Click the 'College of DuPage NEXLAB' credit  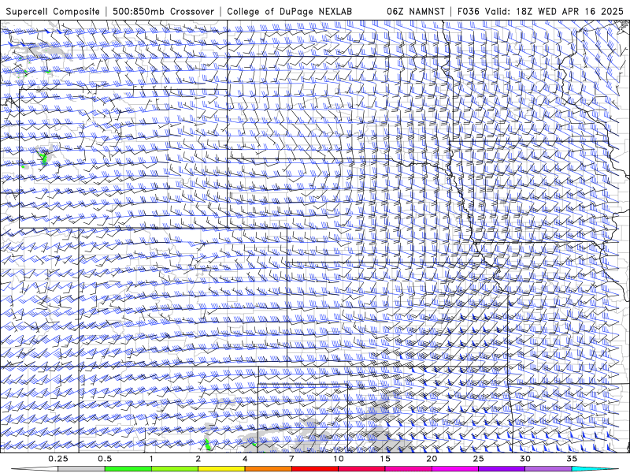289,11
